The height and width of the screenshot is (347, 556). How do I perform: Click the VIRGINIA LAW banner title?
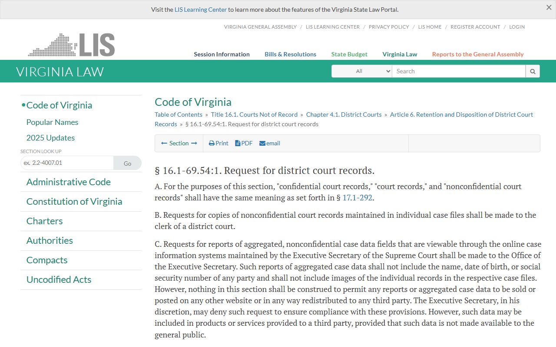[x=60, y=72]
